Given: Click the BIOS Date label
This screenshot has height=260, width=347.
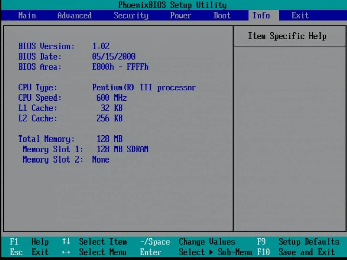Looking at the screenshot, I should (40, 57).
